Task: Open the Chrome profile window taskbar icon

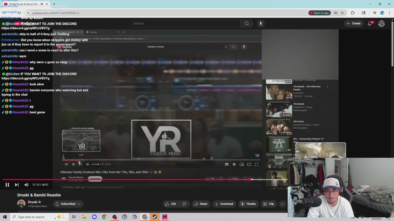Action: (145, 217)
